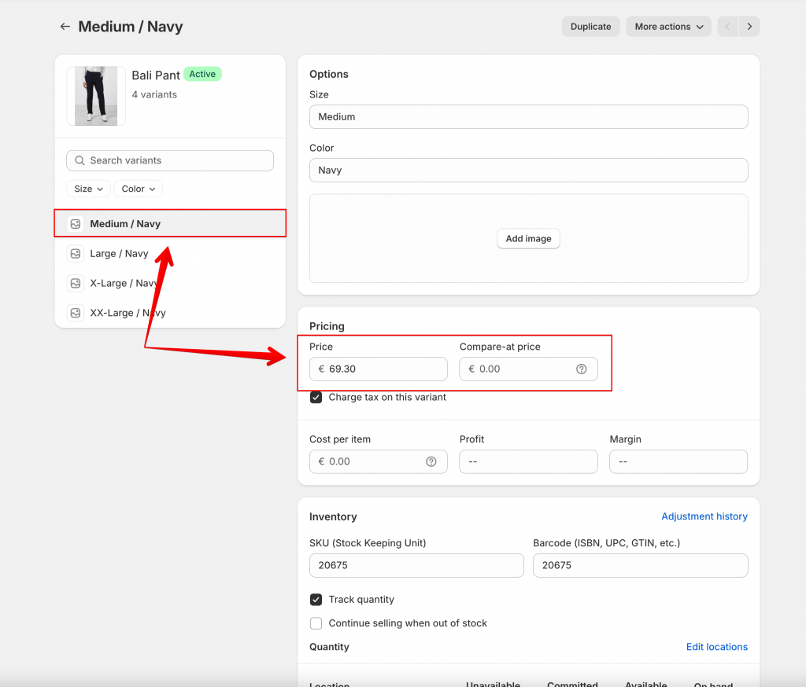The width and height of the screenshot is (806, 687).
Task: Click the Add image button
Action: 528,239
